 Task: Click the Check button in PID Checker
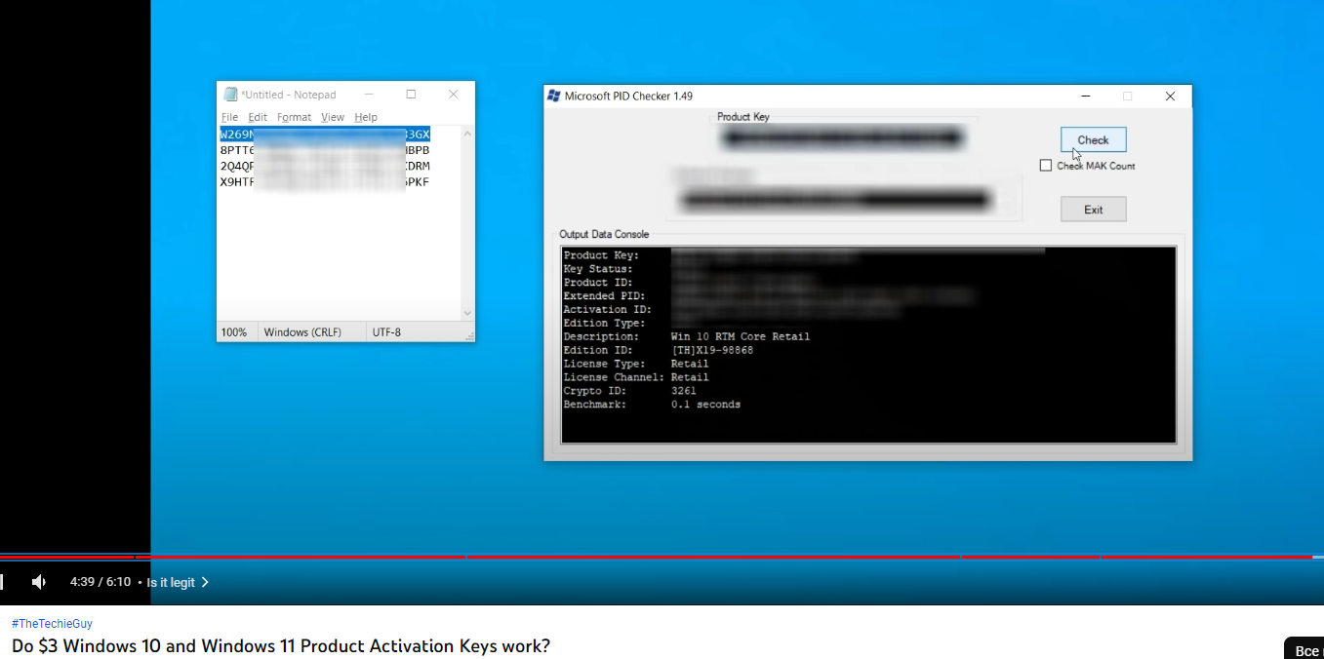tap(1093, 139)
